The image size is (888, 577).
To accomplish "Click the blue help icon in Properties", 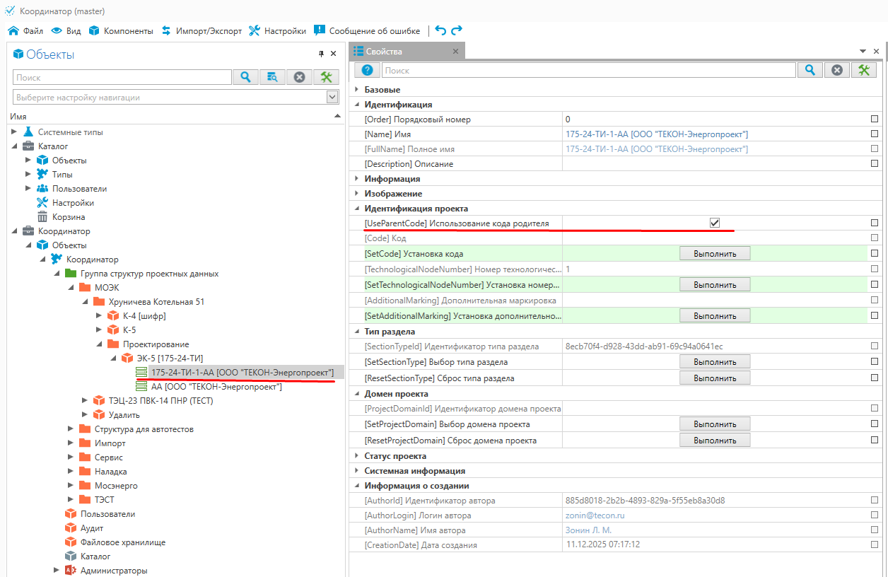I will click(367, 70).
